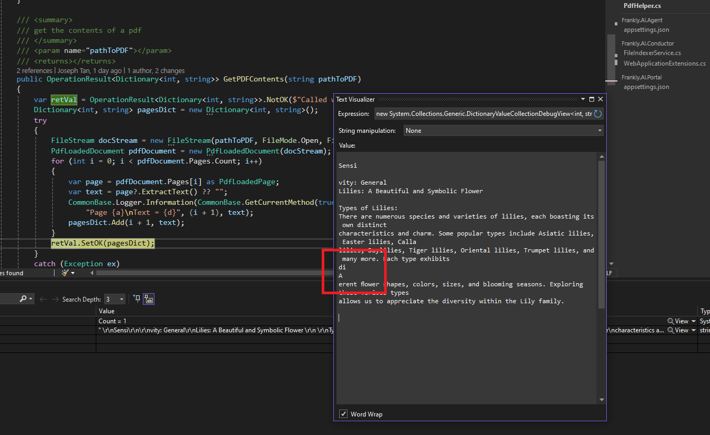The height and width of the screenshot is (435, 710).
Task: Click the highlighted retVal variable
Action: pyautogui.click(x=63, y=99)
